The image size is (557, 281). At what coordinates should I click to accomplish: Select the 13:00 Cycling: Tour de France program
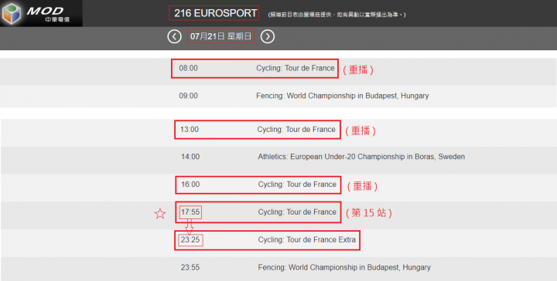click(258, 130)
